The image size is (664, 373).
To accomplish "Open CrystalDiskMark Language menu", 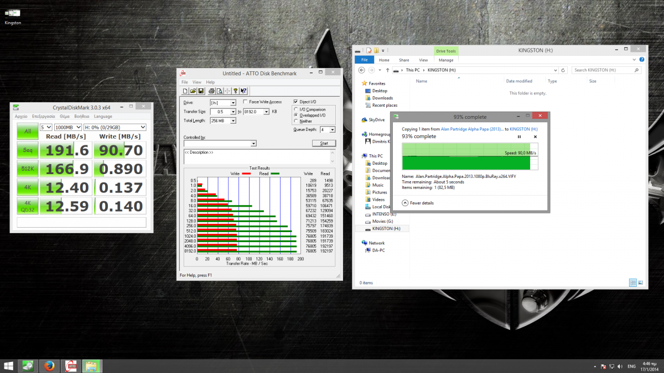I will pyautogui.click(x=103, y=117).
